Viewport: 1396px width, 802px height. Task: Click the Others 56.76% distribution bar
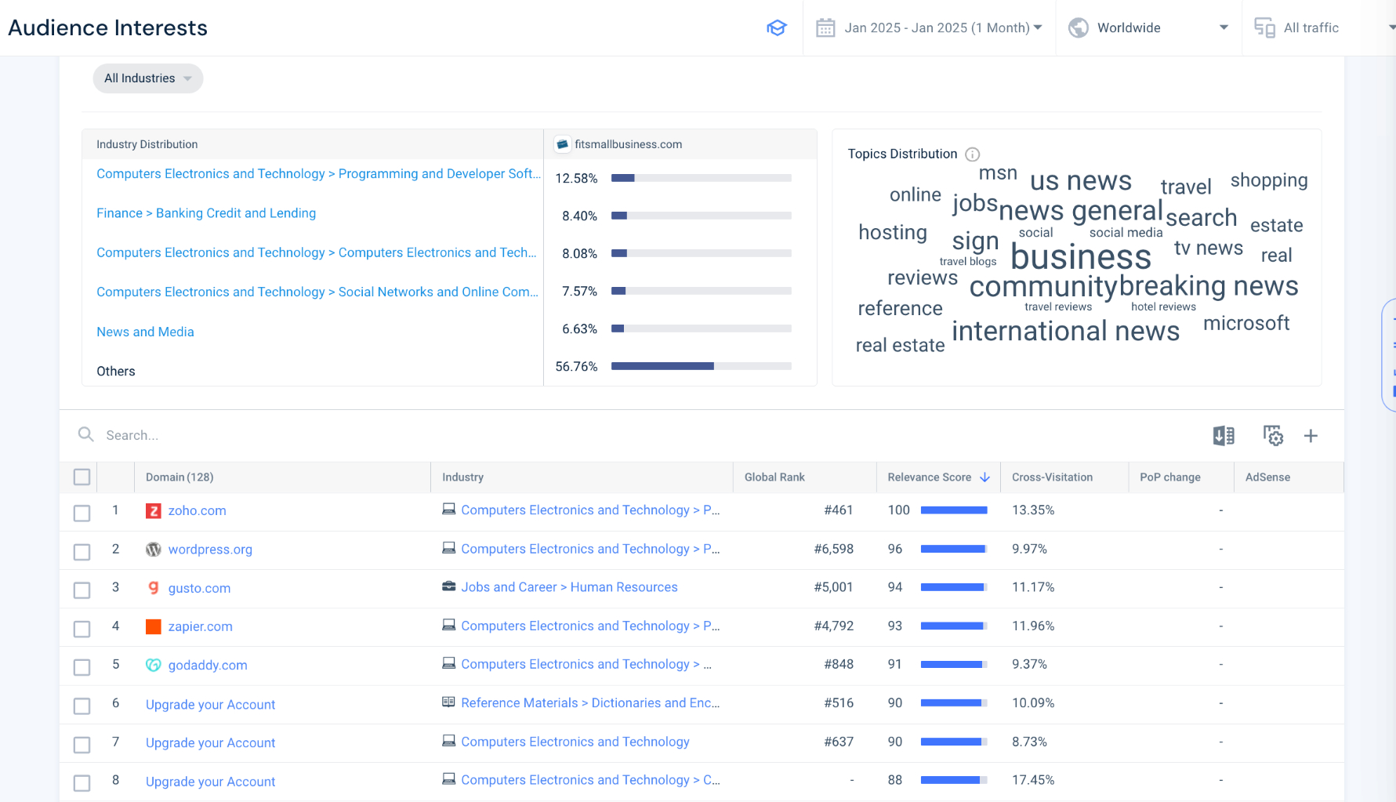pos(701,366)
